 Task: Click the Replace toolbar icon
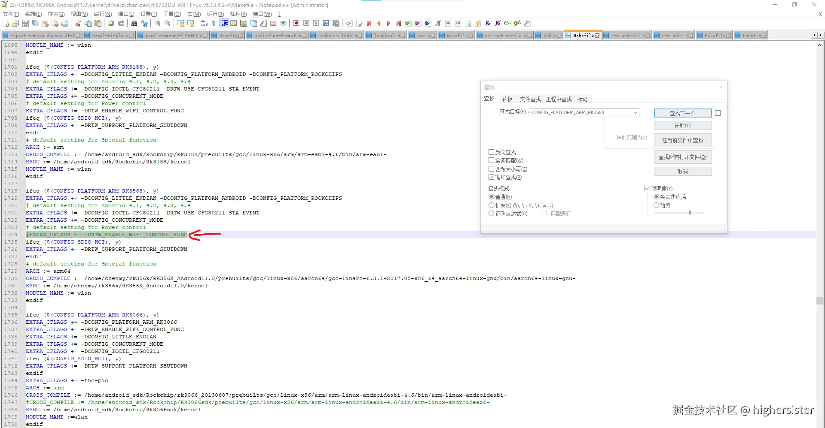[x=144, y=23]
